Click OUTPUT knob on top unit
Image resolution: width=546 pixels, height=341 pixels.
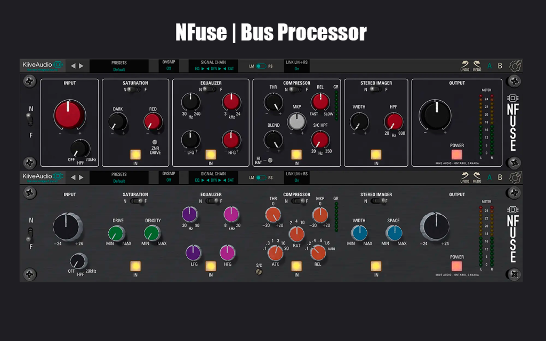click(x=435, y=115)
